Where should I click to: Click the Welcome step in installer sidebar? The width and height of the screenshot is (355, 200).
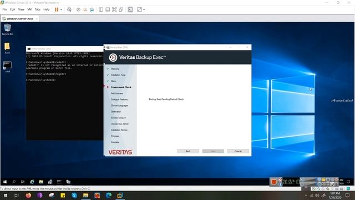tap(115, 69)
